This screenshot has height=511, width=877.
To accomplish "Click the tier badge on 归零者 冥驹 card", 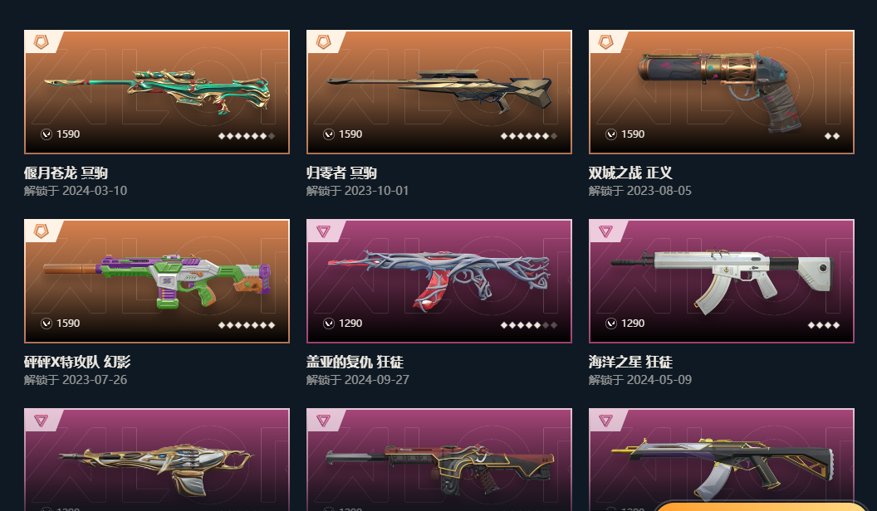I will (x=323, y=41).
